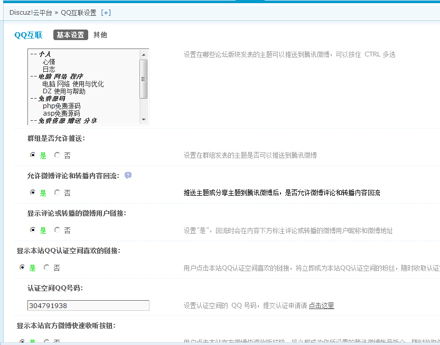Click Discuz!云平台 breadcrumb text
Viewport: 440px width, 345px height.
click(x=31, y=13)
